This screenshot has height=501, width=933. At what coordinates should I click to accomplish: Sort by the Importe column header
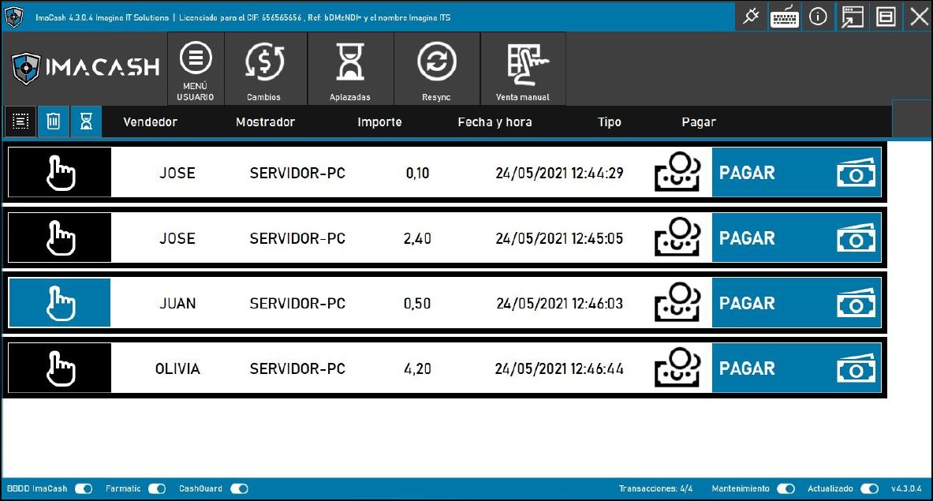(x=379, y=122)
